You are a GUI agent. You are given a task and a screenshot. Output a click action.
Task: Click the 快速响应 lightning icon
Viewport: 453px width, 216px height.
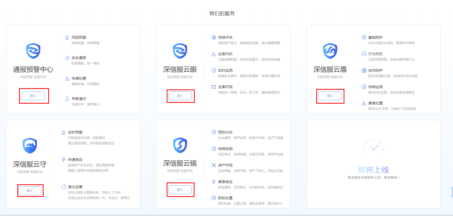[63, 160]
